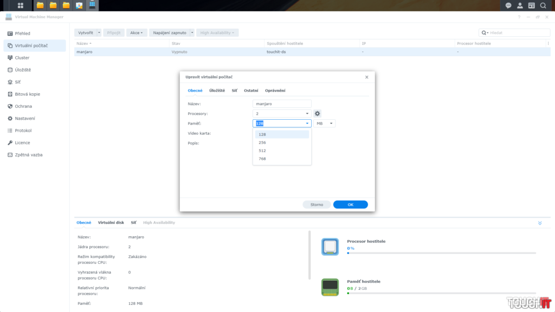The height and width of the screenshot is (312, 555).
Task: Open the Virtuální disk details tab
Action: pyautogui.click(x=111, y=223)
